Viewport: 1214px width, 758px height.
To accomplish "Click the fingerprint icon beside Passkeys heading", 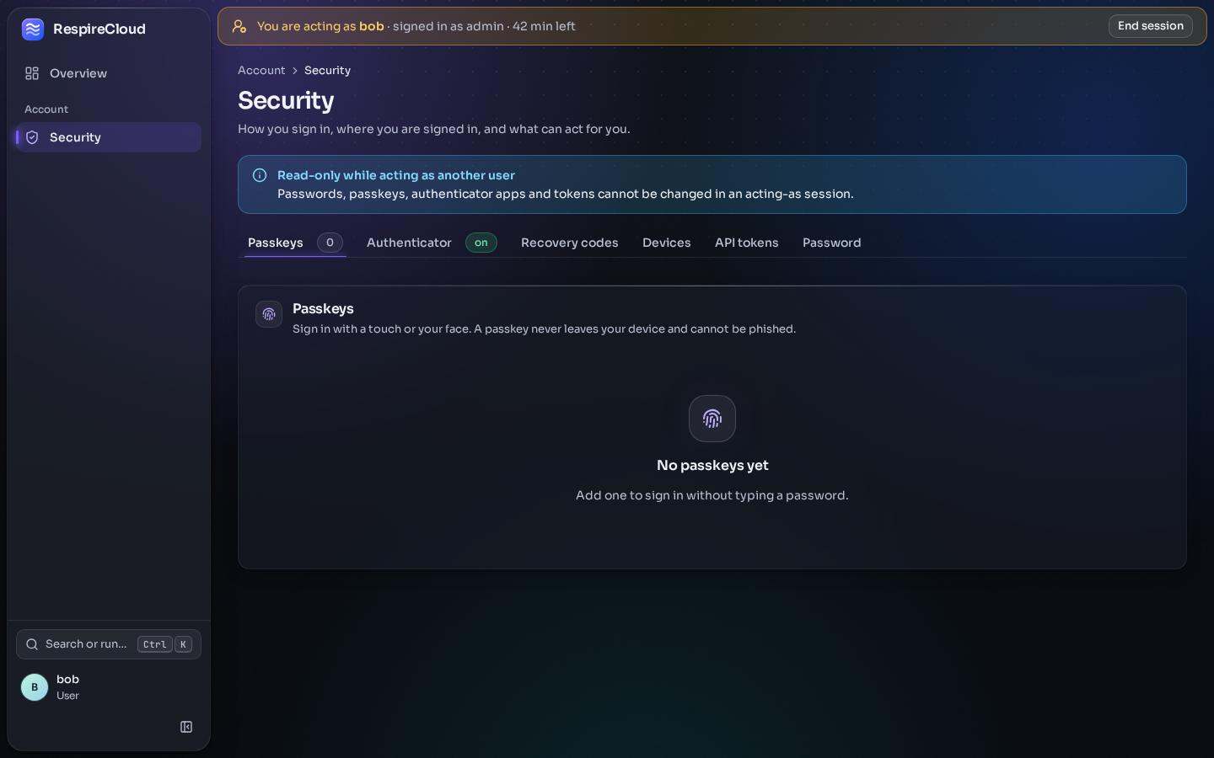I will click(x=269, y=314).
